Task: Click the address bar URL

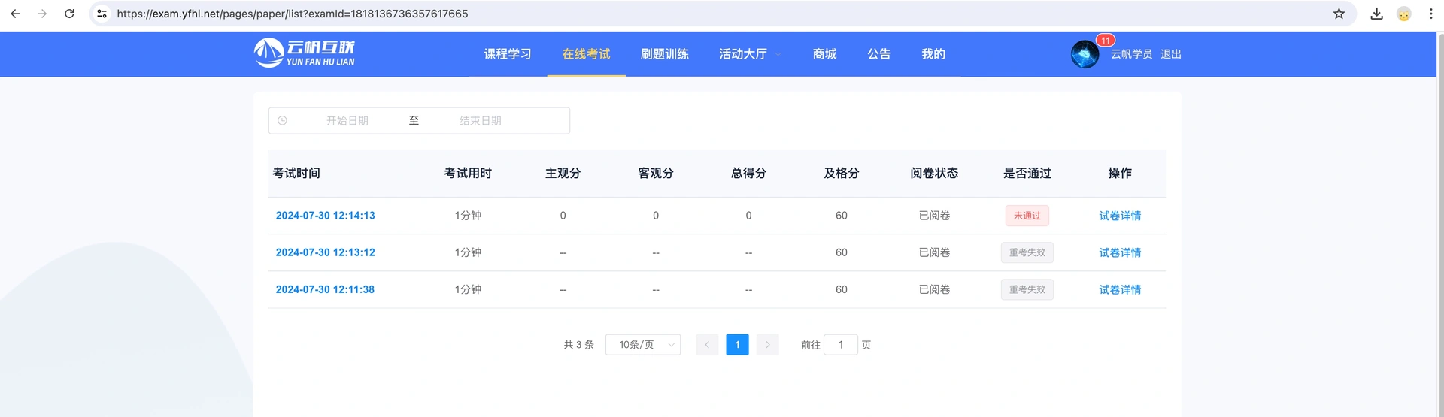Action: coord(293,14)
